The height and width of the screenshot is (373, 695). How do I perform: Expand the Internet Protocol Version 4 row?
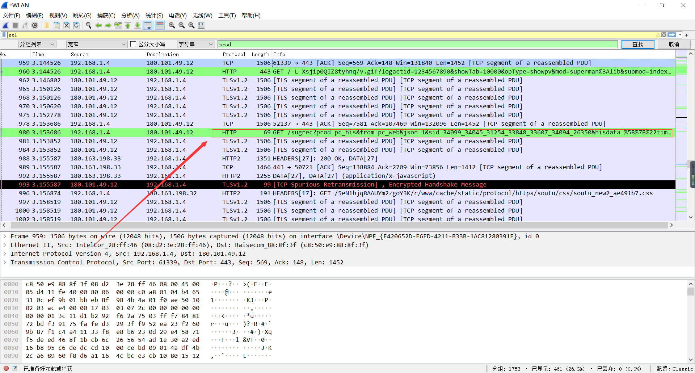pyautogui.click(x=5, y=253)
